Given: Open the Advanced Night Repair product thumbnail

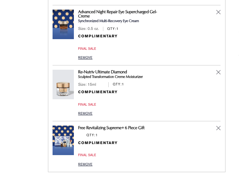Looking at the screenshot, I should click(63, 24).
